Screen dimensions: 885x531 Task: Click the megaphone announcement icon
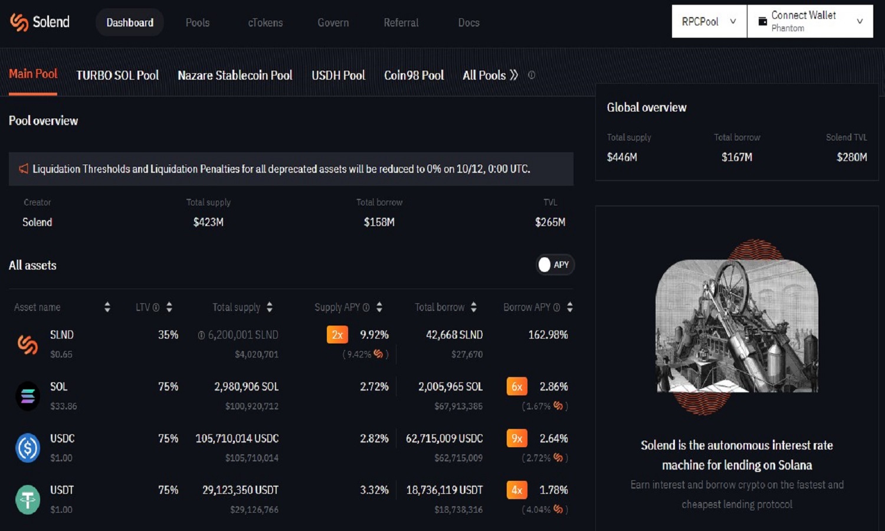coord(24,169)
